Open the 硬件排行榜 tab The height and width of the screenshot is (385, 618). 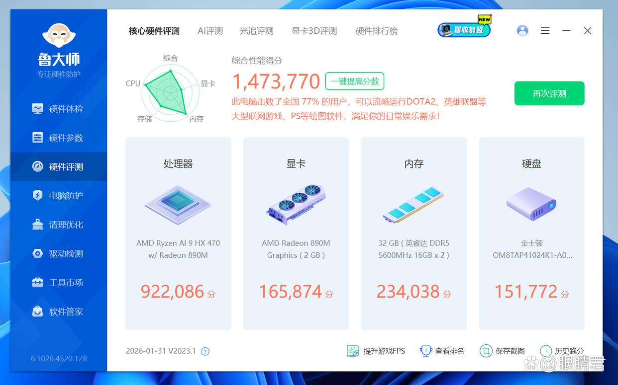click(377, 31)
